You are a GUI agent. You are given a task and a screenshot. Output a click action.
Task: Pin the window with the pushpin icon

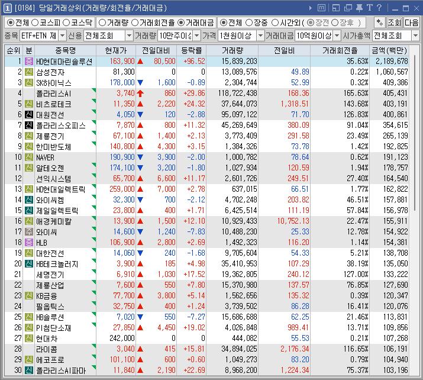coord(359,8)
